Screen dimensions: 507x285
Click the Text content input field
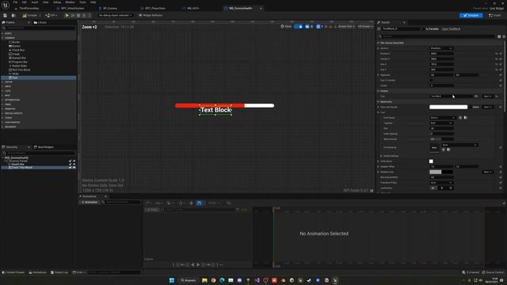451,97
